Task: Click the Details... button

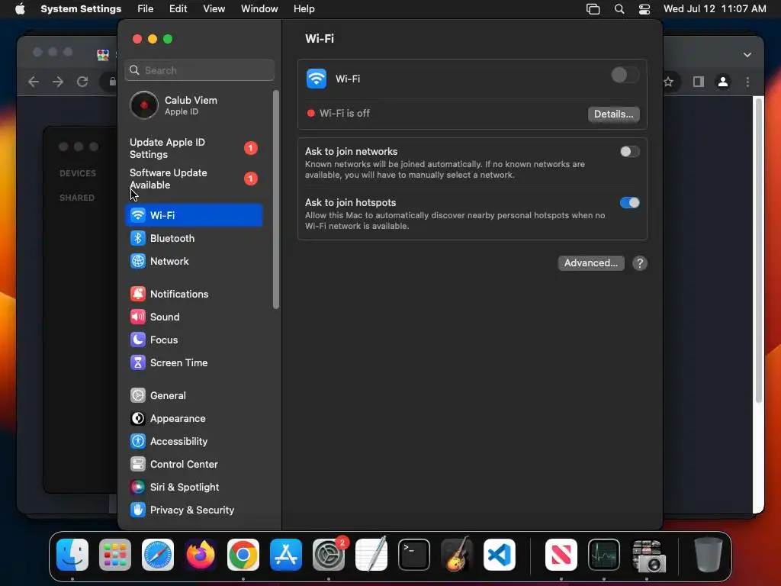Action: (614, 114)
